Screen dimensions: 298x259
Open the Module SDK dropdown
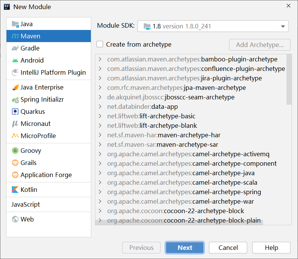click(x=213, y=26)
